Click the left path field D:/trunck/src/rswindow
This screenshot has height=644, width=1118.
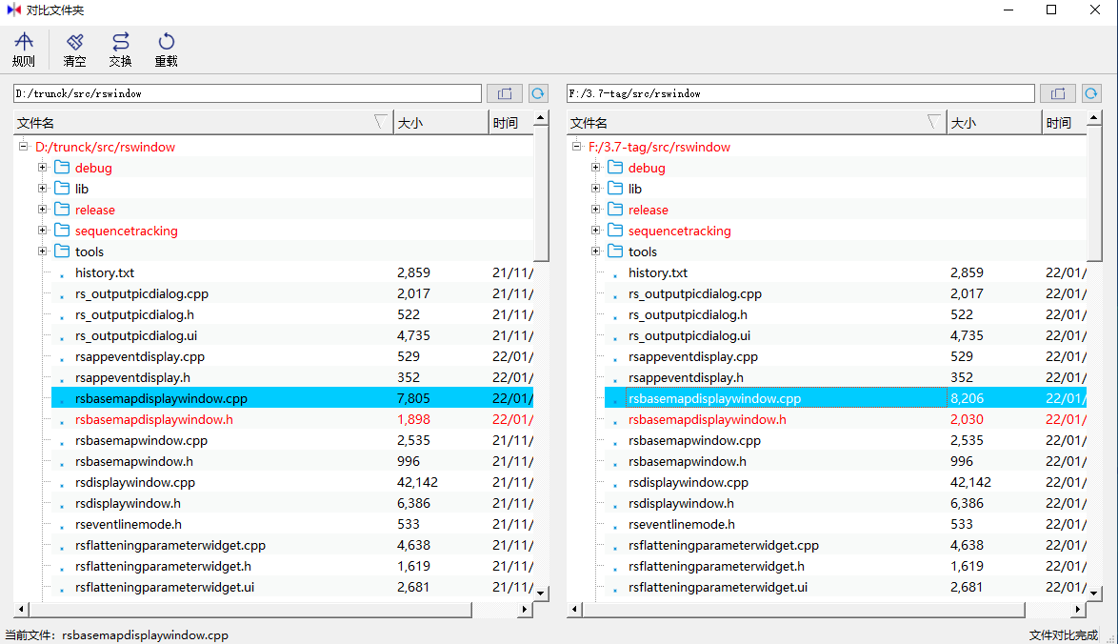tap(248, 93)
